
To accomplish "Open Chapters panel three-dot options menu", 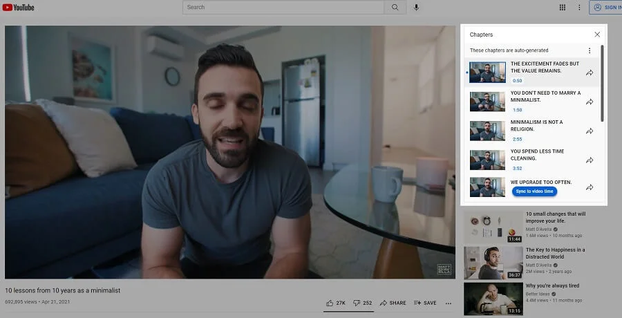I will pyautogui.click(x=589, y=50).
